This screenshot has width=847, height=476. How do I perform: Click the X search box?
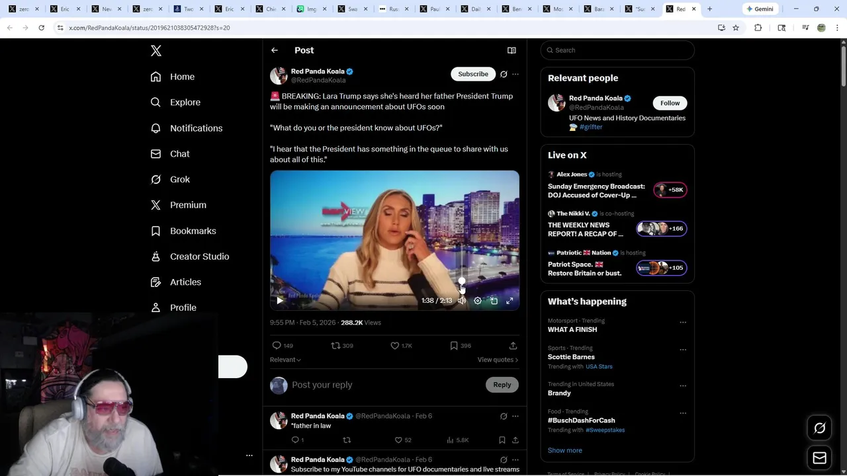(x=617, y=50)
